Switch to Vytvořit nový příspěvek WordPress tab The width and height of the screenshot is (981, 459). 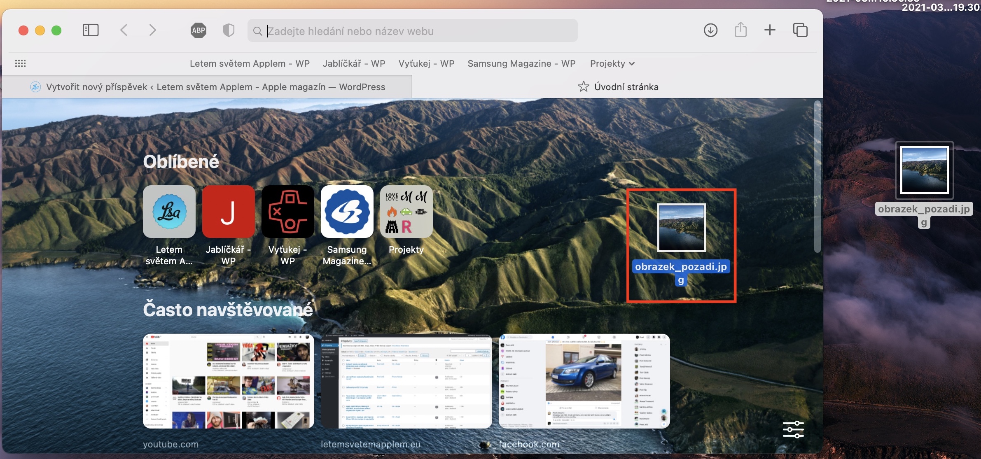(208, 87)
